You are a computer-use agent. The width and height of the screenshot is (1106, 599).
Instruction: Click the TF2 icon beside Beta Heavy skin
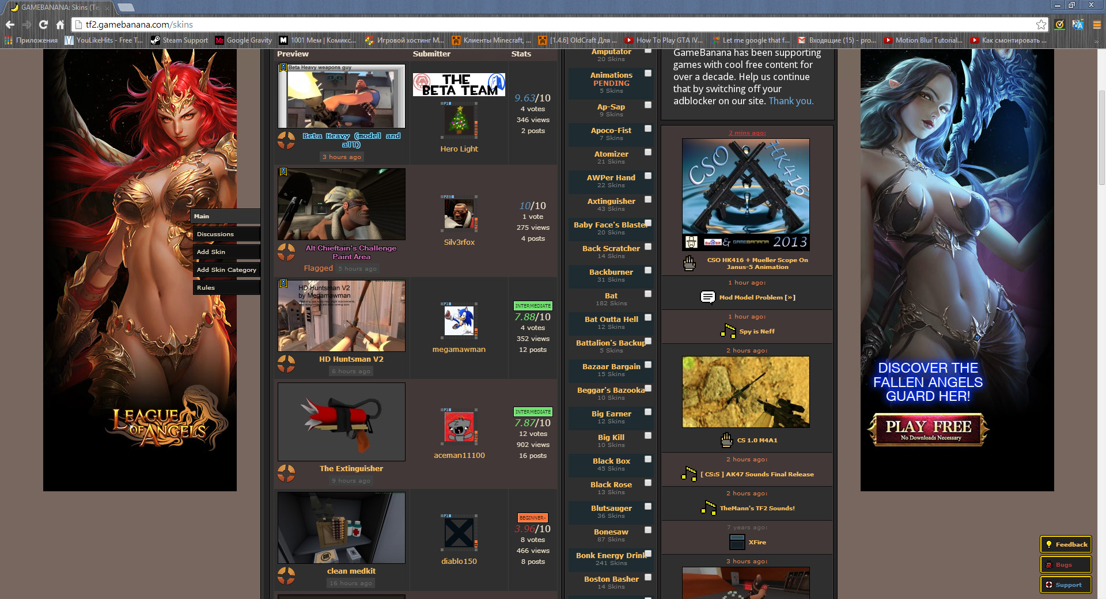286,140
